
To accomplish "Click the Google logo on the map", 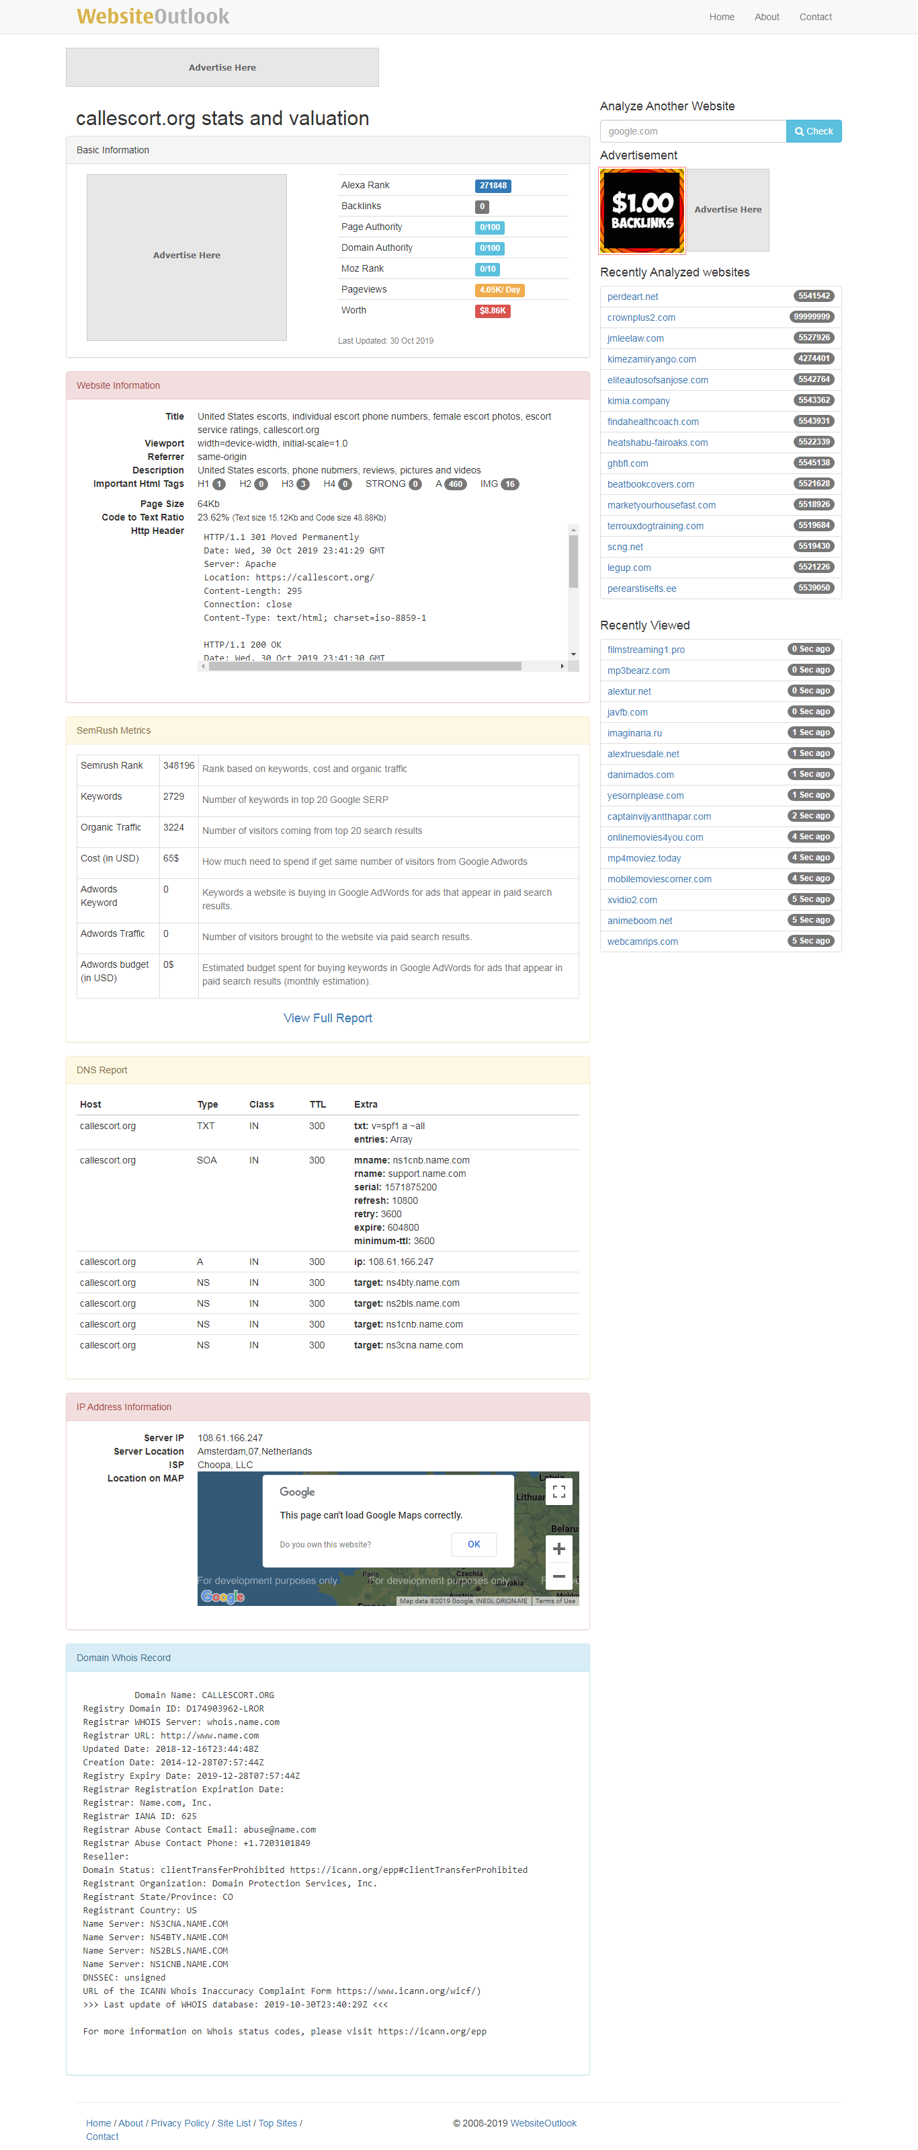I will (222, 1597).
